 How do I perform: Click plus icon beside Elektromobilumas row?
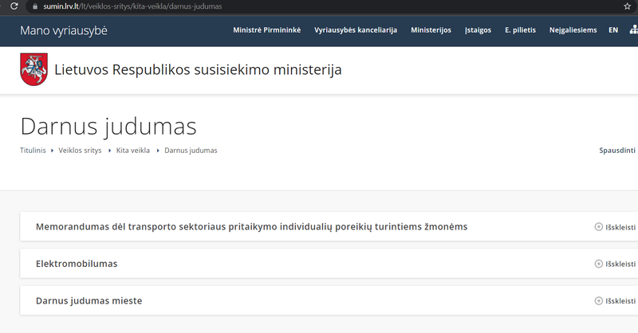click(x=599, y=264)
